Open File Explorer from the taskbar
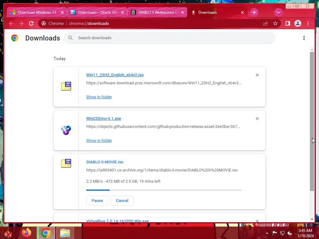 coord(65,233)
